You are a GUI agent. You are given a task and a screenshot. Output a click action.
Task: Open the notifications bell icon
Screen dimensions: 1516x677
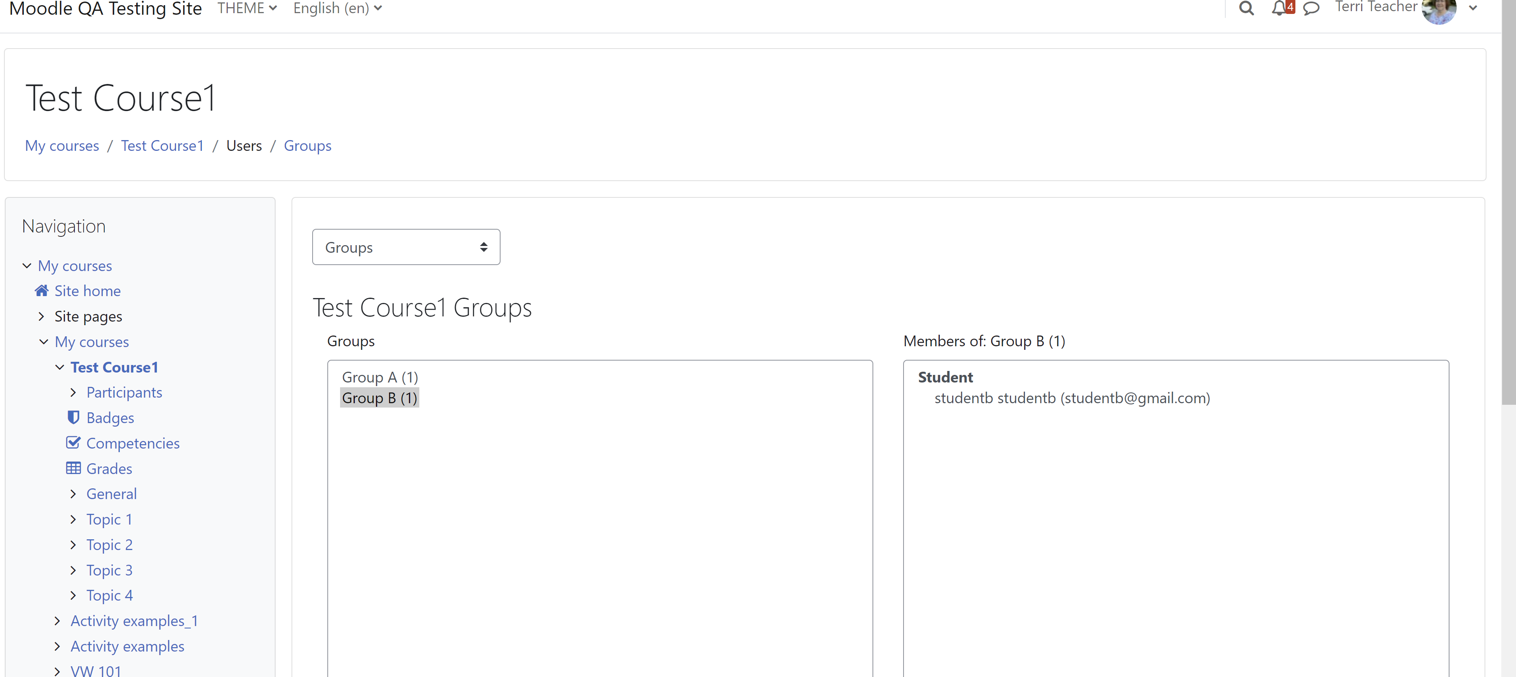(1279, 8)
